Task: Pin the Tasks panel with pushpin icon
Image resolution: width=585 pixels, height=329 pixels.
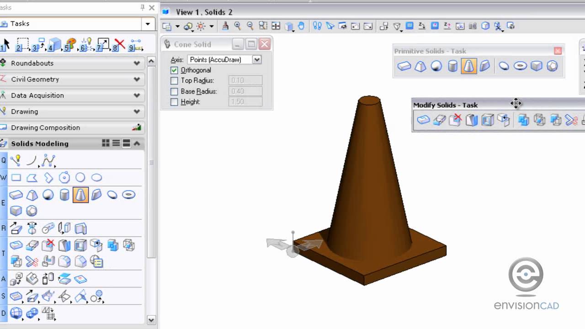Action: (142, 7)
